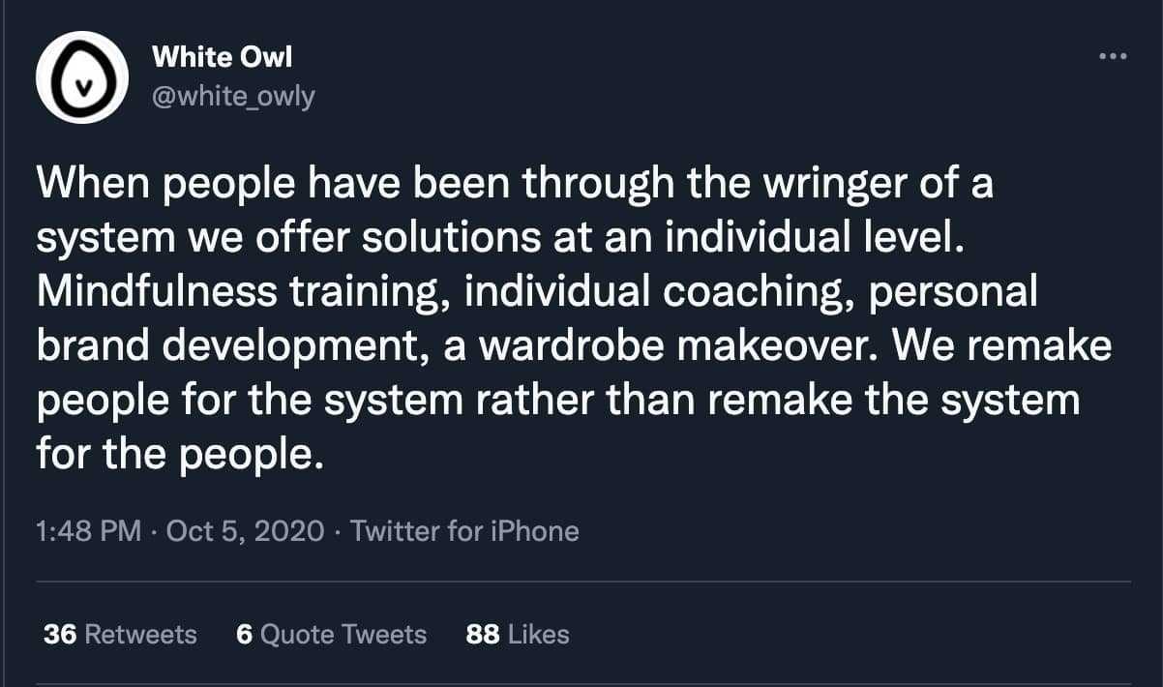This screenshot has height=687, width=1163.
Task: Click the White Owl display name
Action: click(222, 57)
